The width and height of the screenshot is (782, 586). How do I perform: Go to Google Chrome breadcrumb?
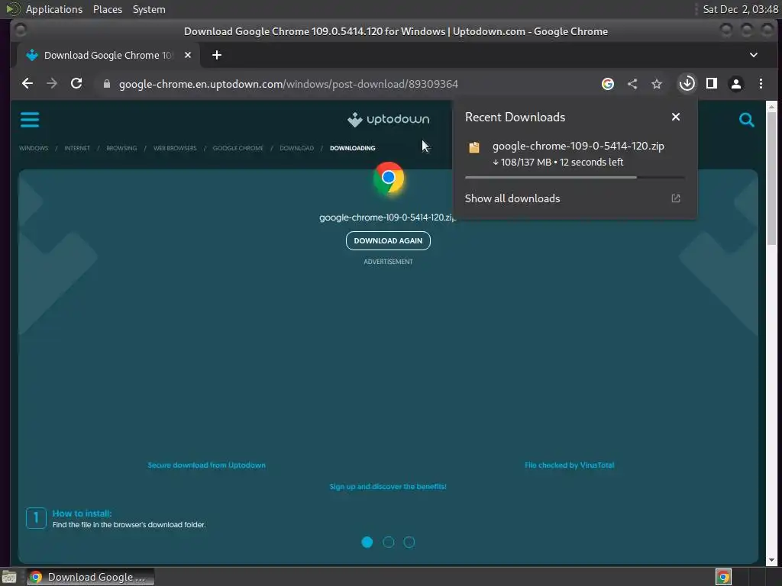point(238,148)
